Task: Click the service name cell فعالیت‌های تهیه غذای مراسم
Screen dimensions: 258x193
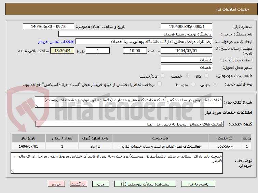Action: [x=160, y=146]
